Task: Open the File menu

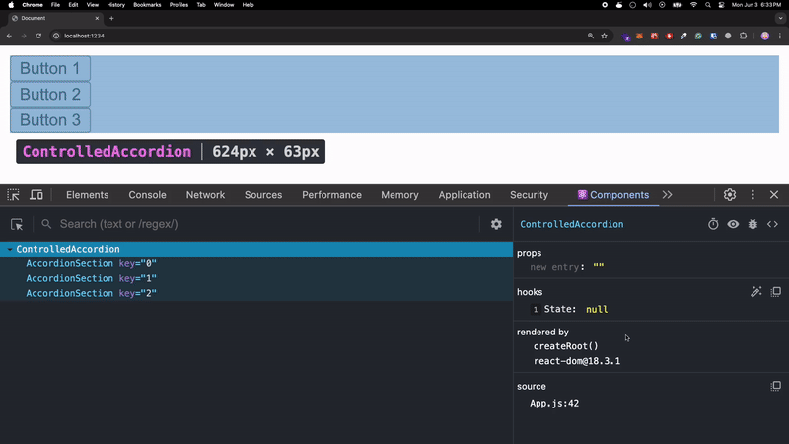Action: (55, 5)
